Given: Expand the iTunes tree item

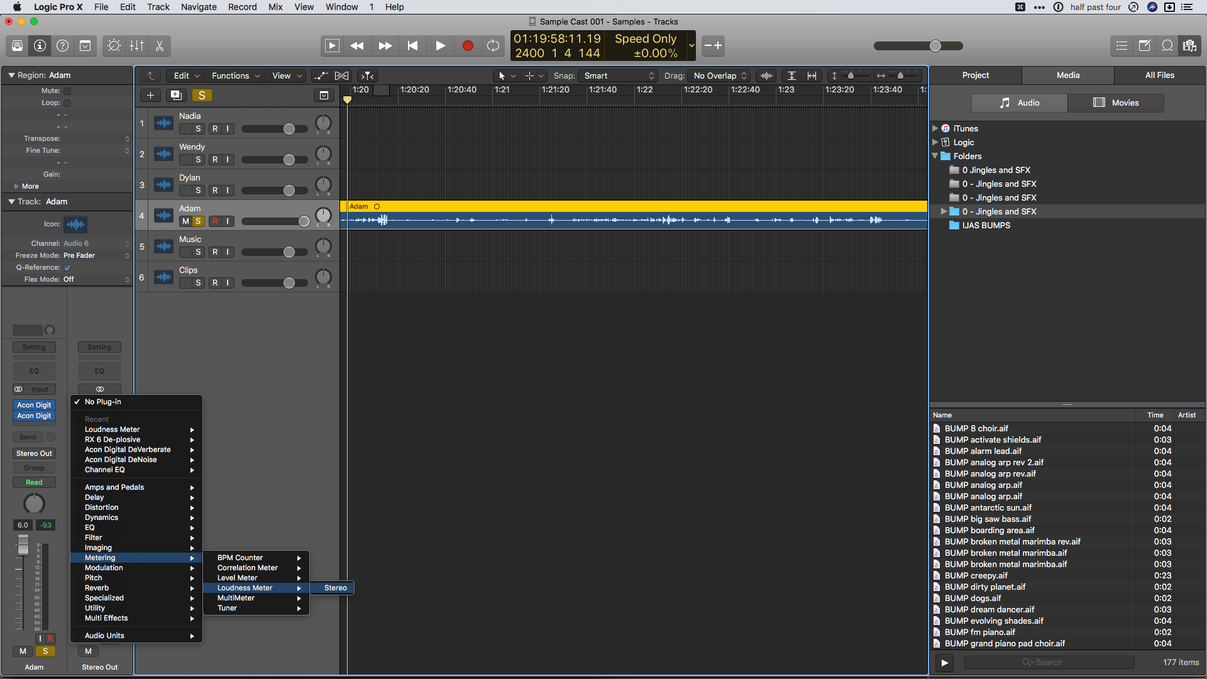Looking at the screenshot, I should click(x=935, y=128).
